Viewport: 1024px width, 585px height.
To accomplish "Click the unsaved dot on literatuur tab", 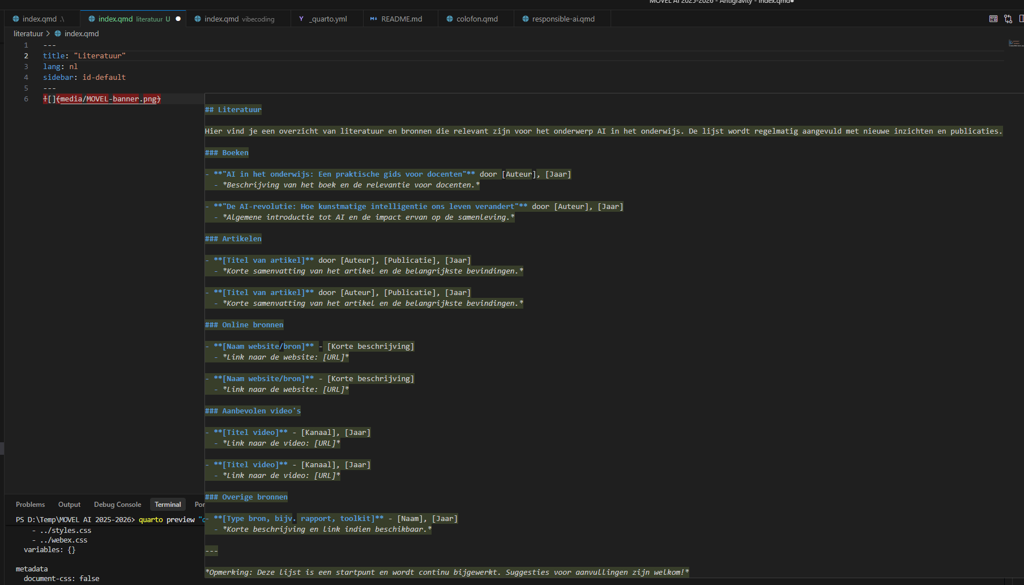I will click(178, 19).
